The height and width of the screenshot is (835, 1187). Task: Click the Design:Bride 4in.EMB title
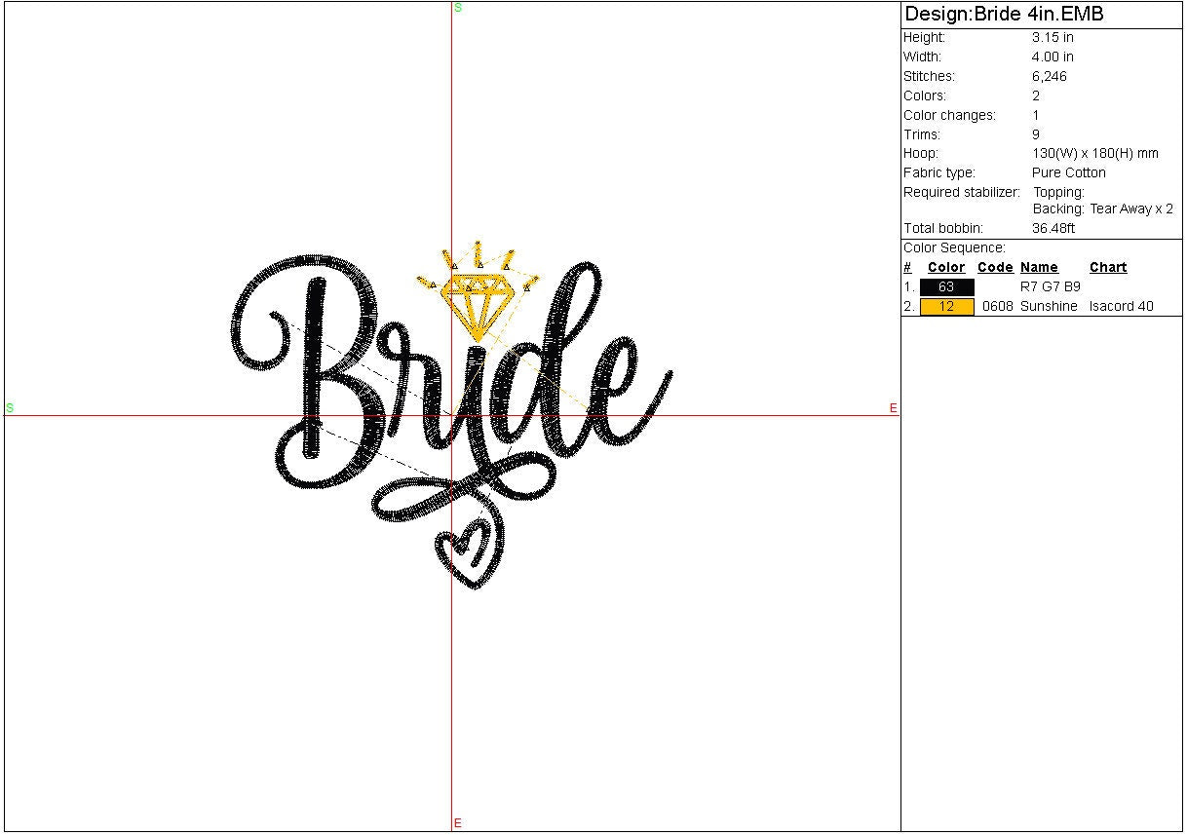[x=1004, y=15]
